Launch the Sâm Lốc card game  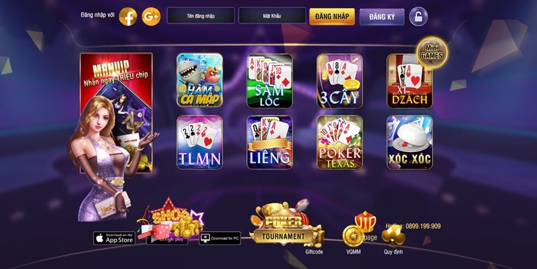coord(270,81)
